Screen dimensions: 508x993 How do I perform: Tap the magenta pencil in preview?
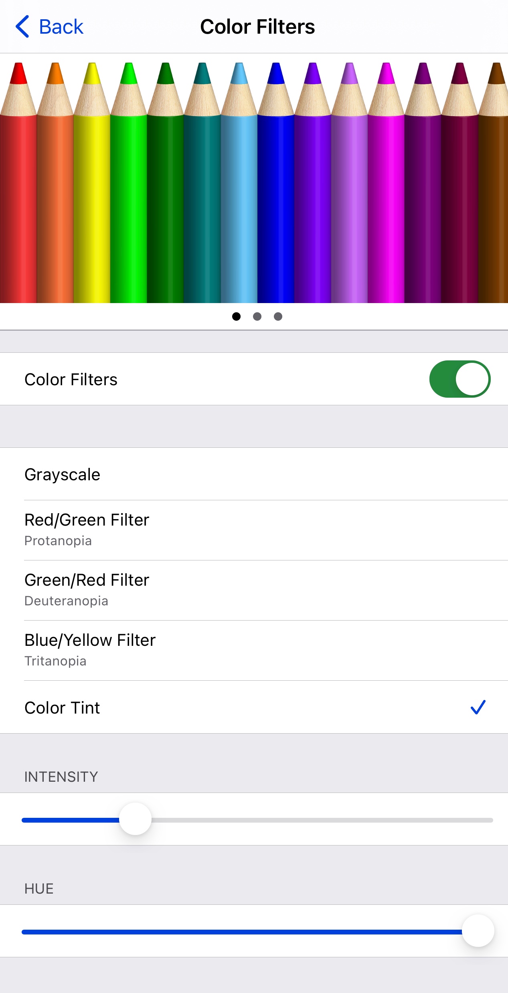(386, 182)
